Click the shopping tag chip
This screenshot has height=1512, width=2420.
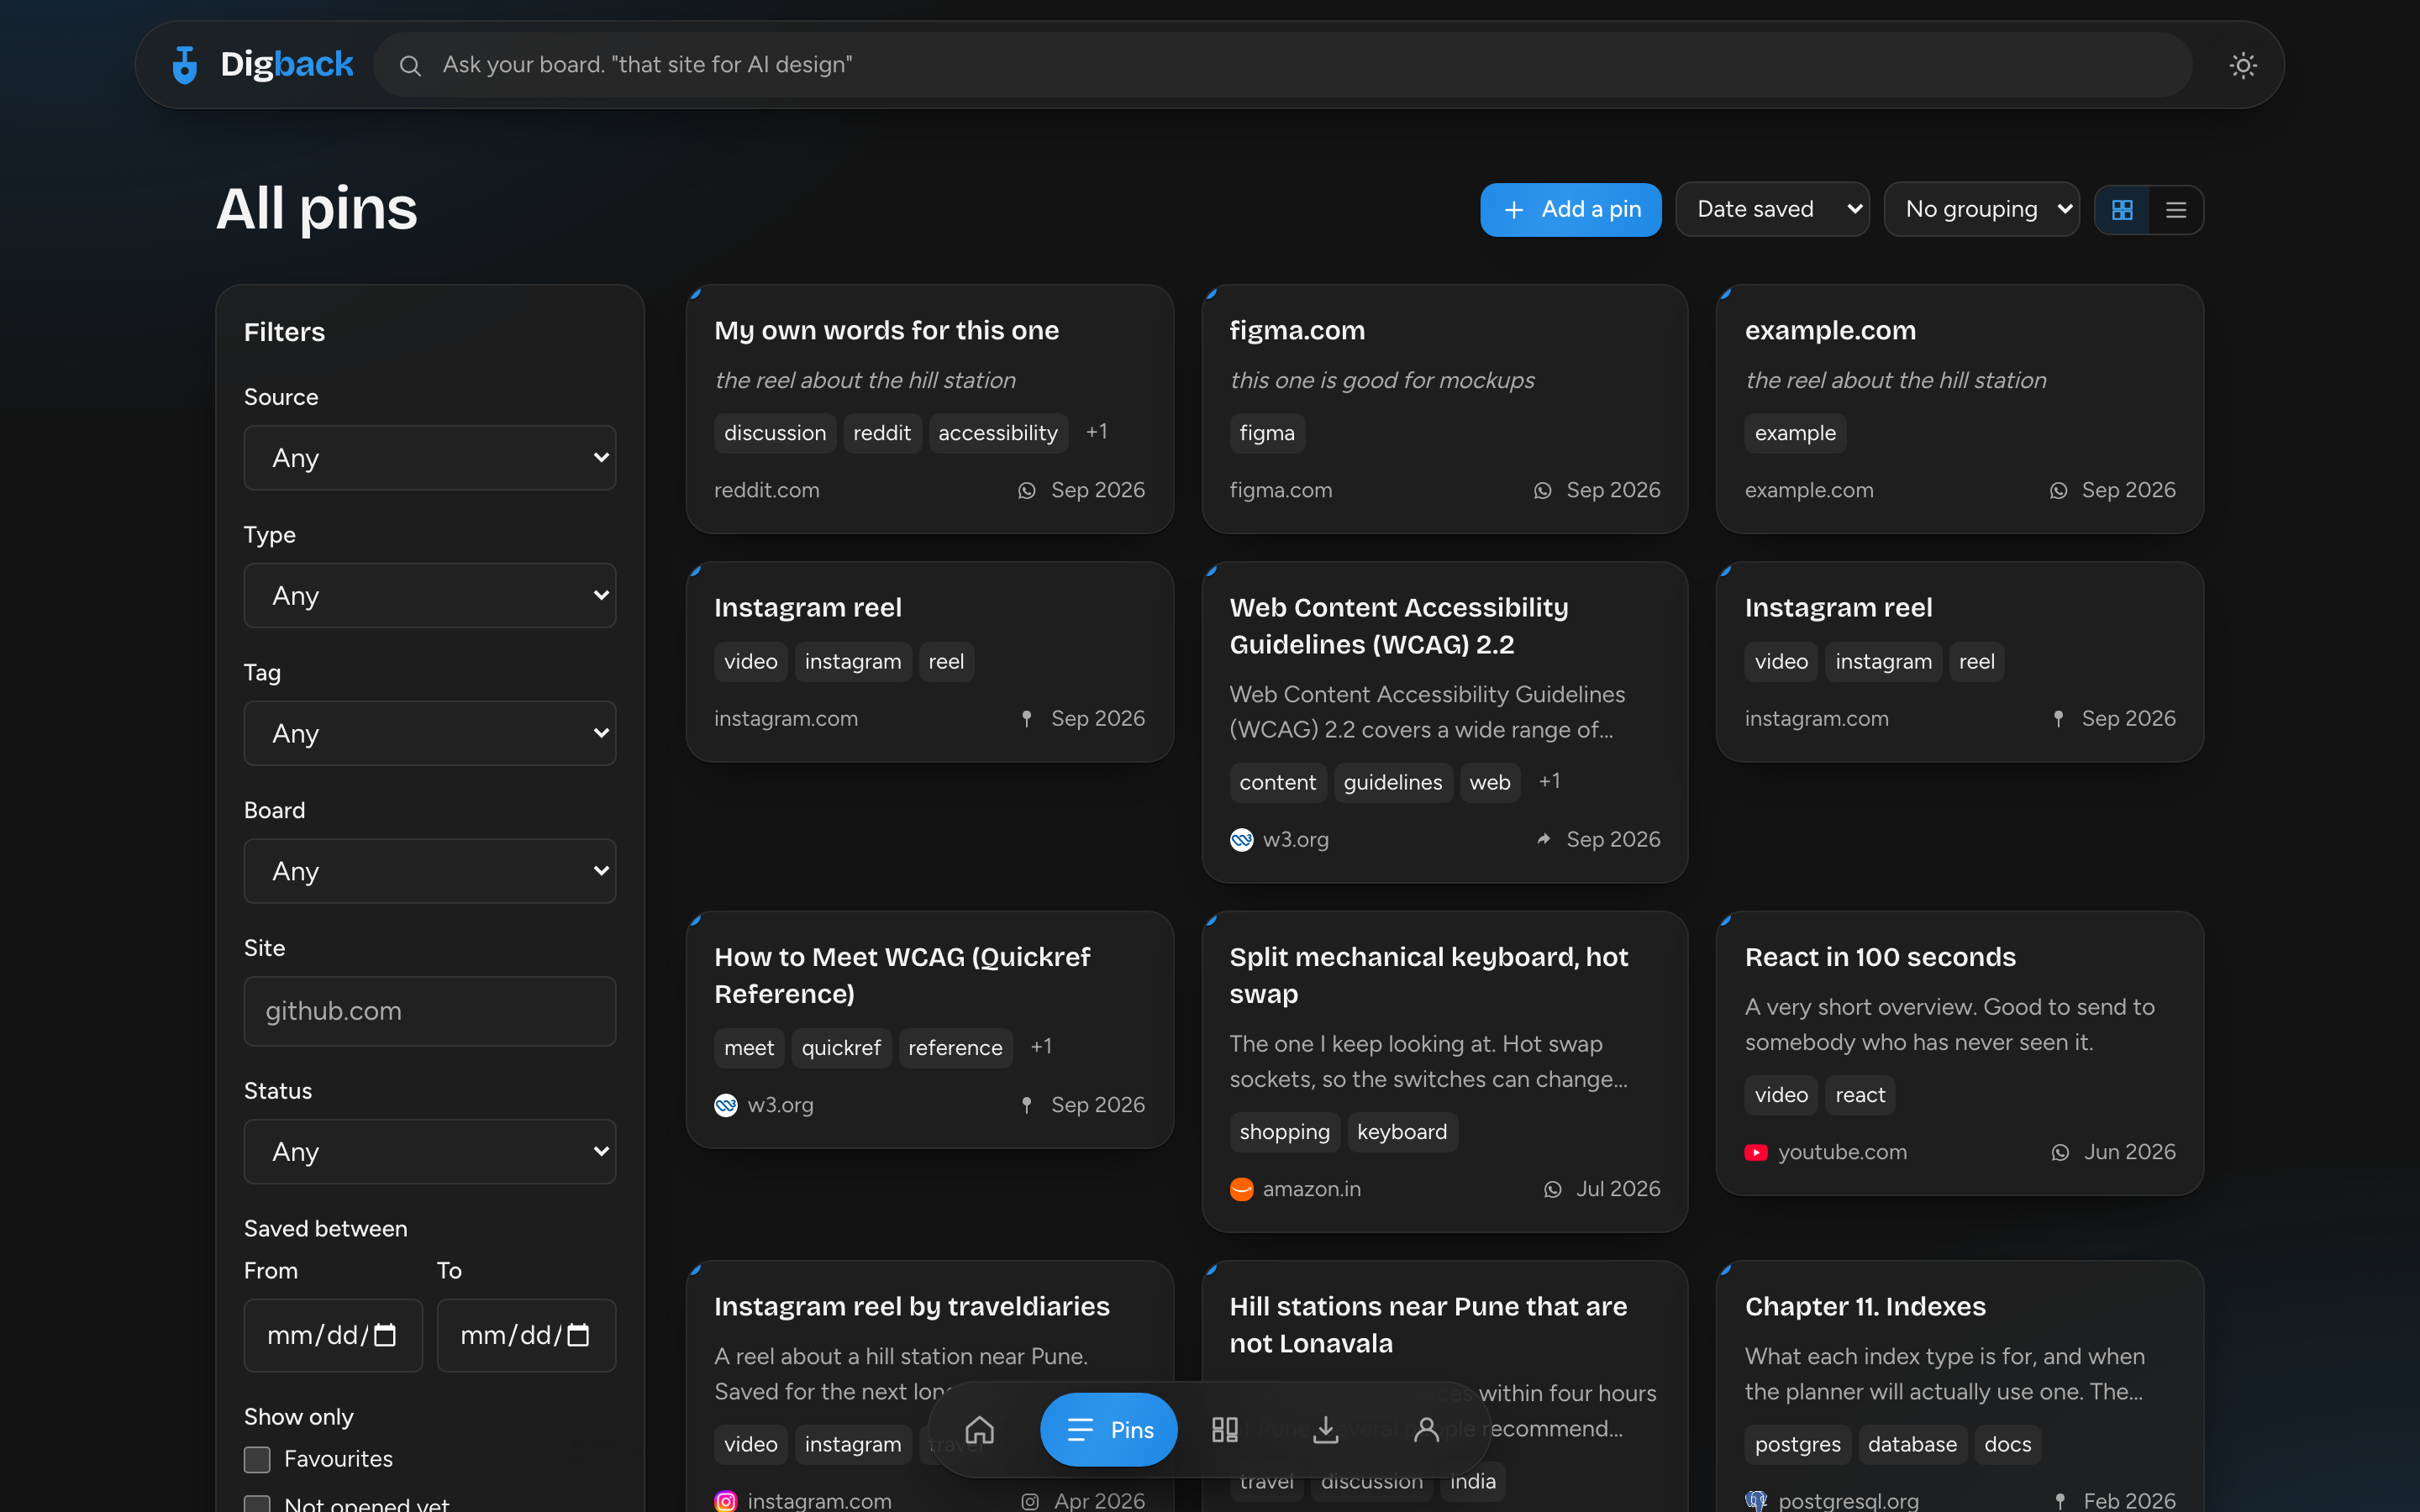(1284, 1132)
